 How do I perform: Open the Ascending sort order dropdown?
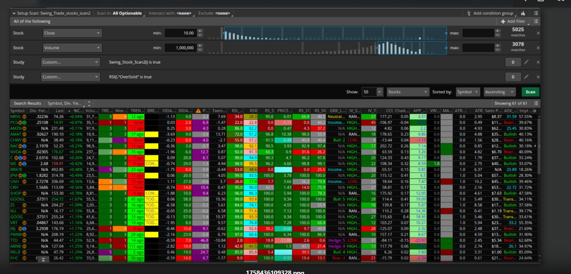(499, 92)
